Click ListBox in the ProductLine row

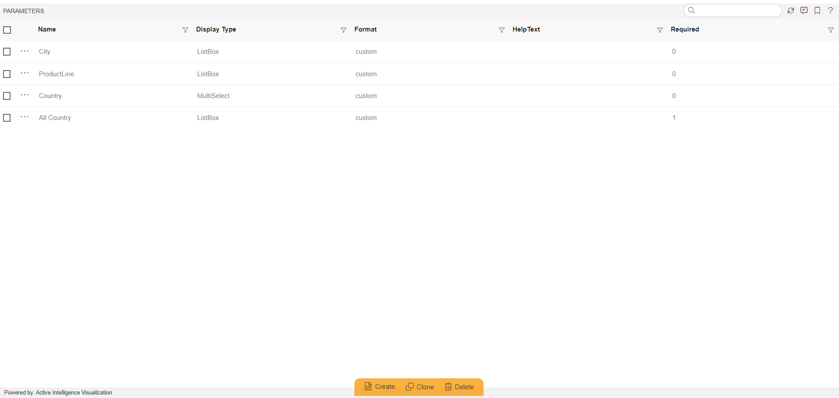tap(208, 74)
